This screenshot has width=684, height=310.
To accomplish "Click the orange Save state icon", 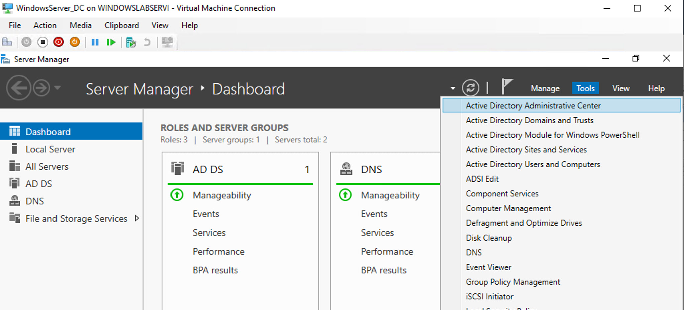I will 75,42.
